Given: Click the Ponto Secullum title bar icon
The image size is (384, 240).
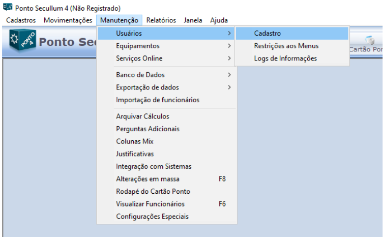Looking at the screenshot, I should click(x=8, y=8).
